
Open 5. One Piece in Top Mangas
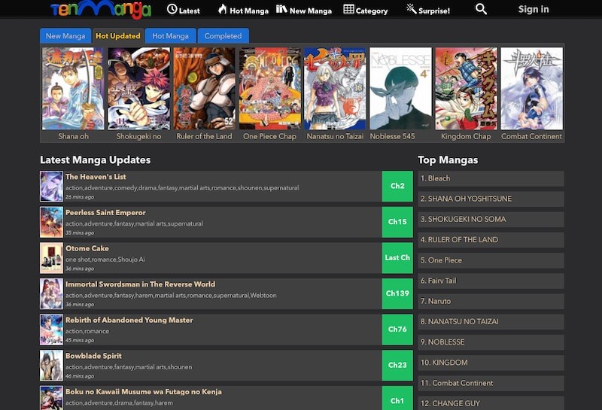[x=491, y=260]
